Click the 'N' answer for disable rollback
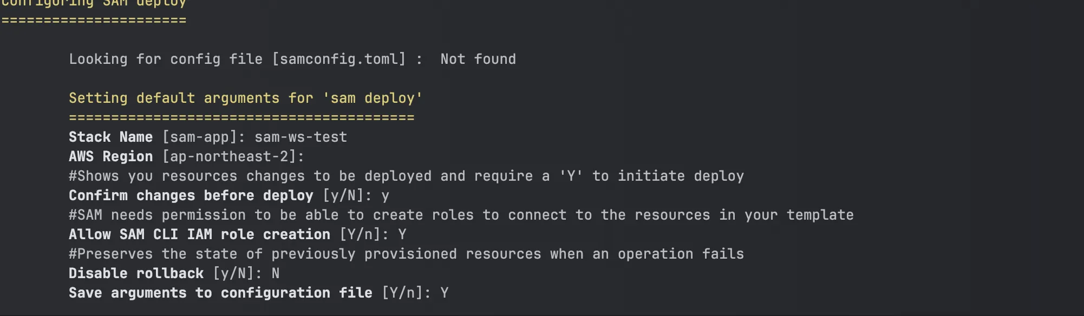 point(276,273)
